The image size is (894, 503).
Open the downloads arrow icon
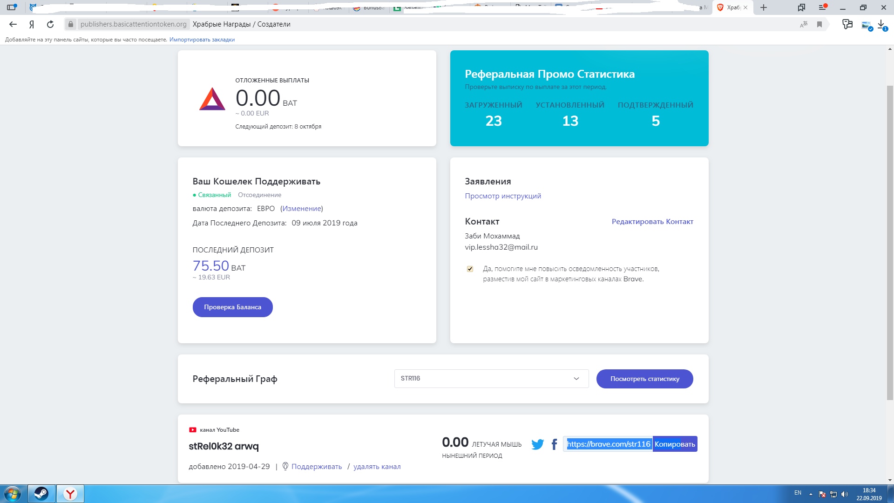881,24
